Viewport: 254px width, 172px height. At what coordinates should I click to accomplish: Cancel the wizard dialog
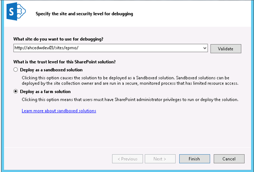(229, 159)
